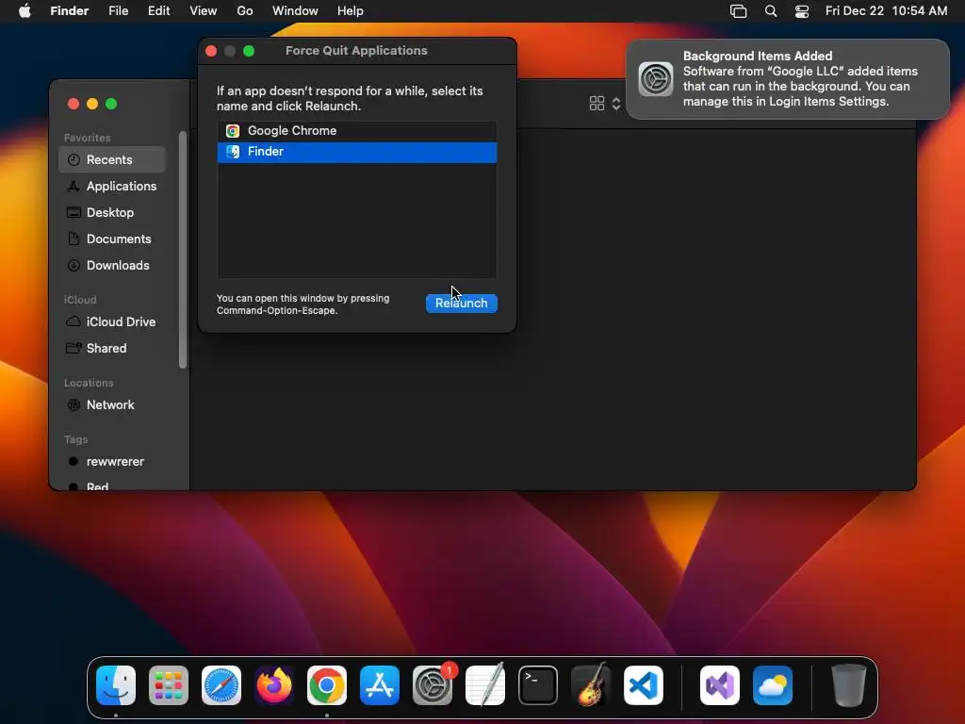Image resolution: width=965 pixels, height=724 pixels.
Task: Click green zoom button of Finder window
Action: point(111,104)
